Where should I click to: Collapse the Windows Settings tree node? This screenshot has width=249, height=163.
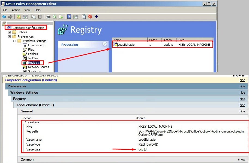[15, 41]
